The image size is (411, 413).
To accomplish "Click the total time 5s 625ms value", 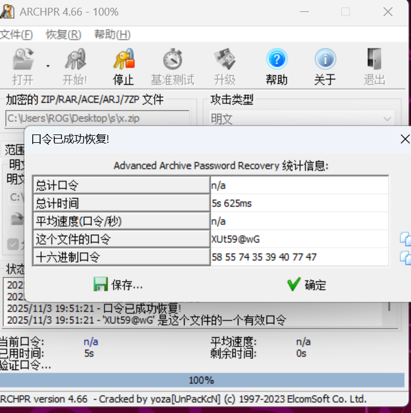I will click(x=299, y=203).
